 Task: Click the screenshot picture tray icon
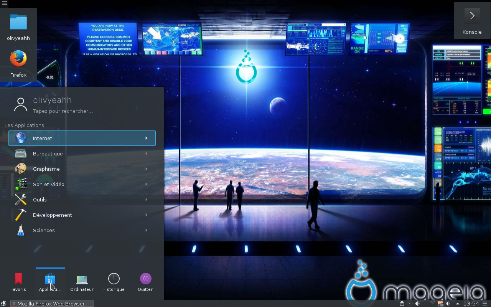440,304
